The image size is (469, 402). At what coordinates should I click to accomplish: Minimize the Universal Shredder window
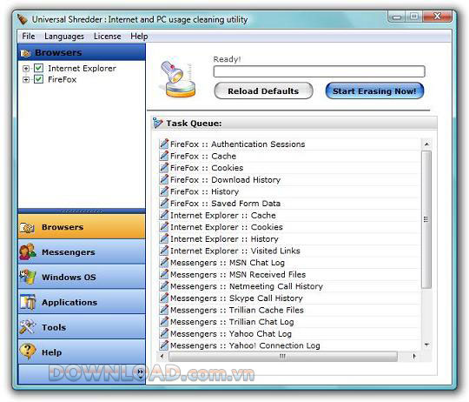tap(397, 17)
